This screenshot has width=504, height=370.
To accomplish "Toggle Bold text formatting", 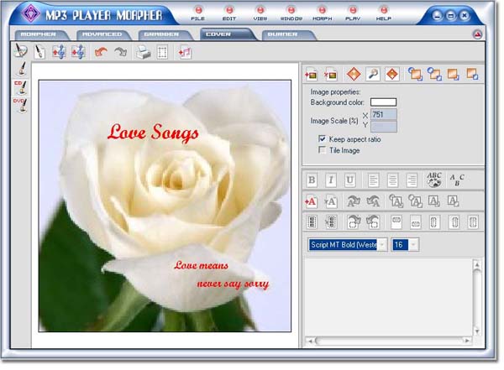I will (x=312, y=180).
